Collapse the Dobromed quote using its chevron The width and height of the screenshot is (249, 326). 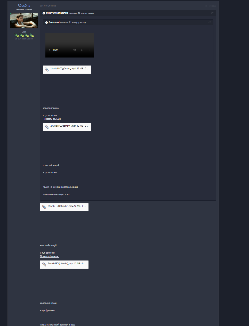click(x=46, y=22)
